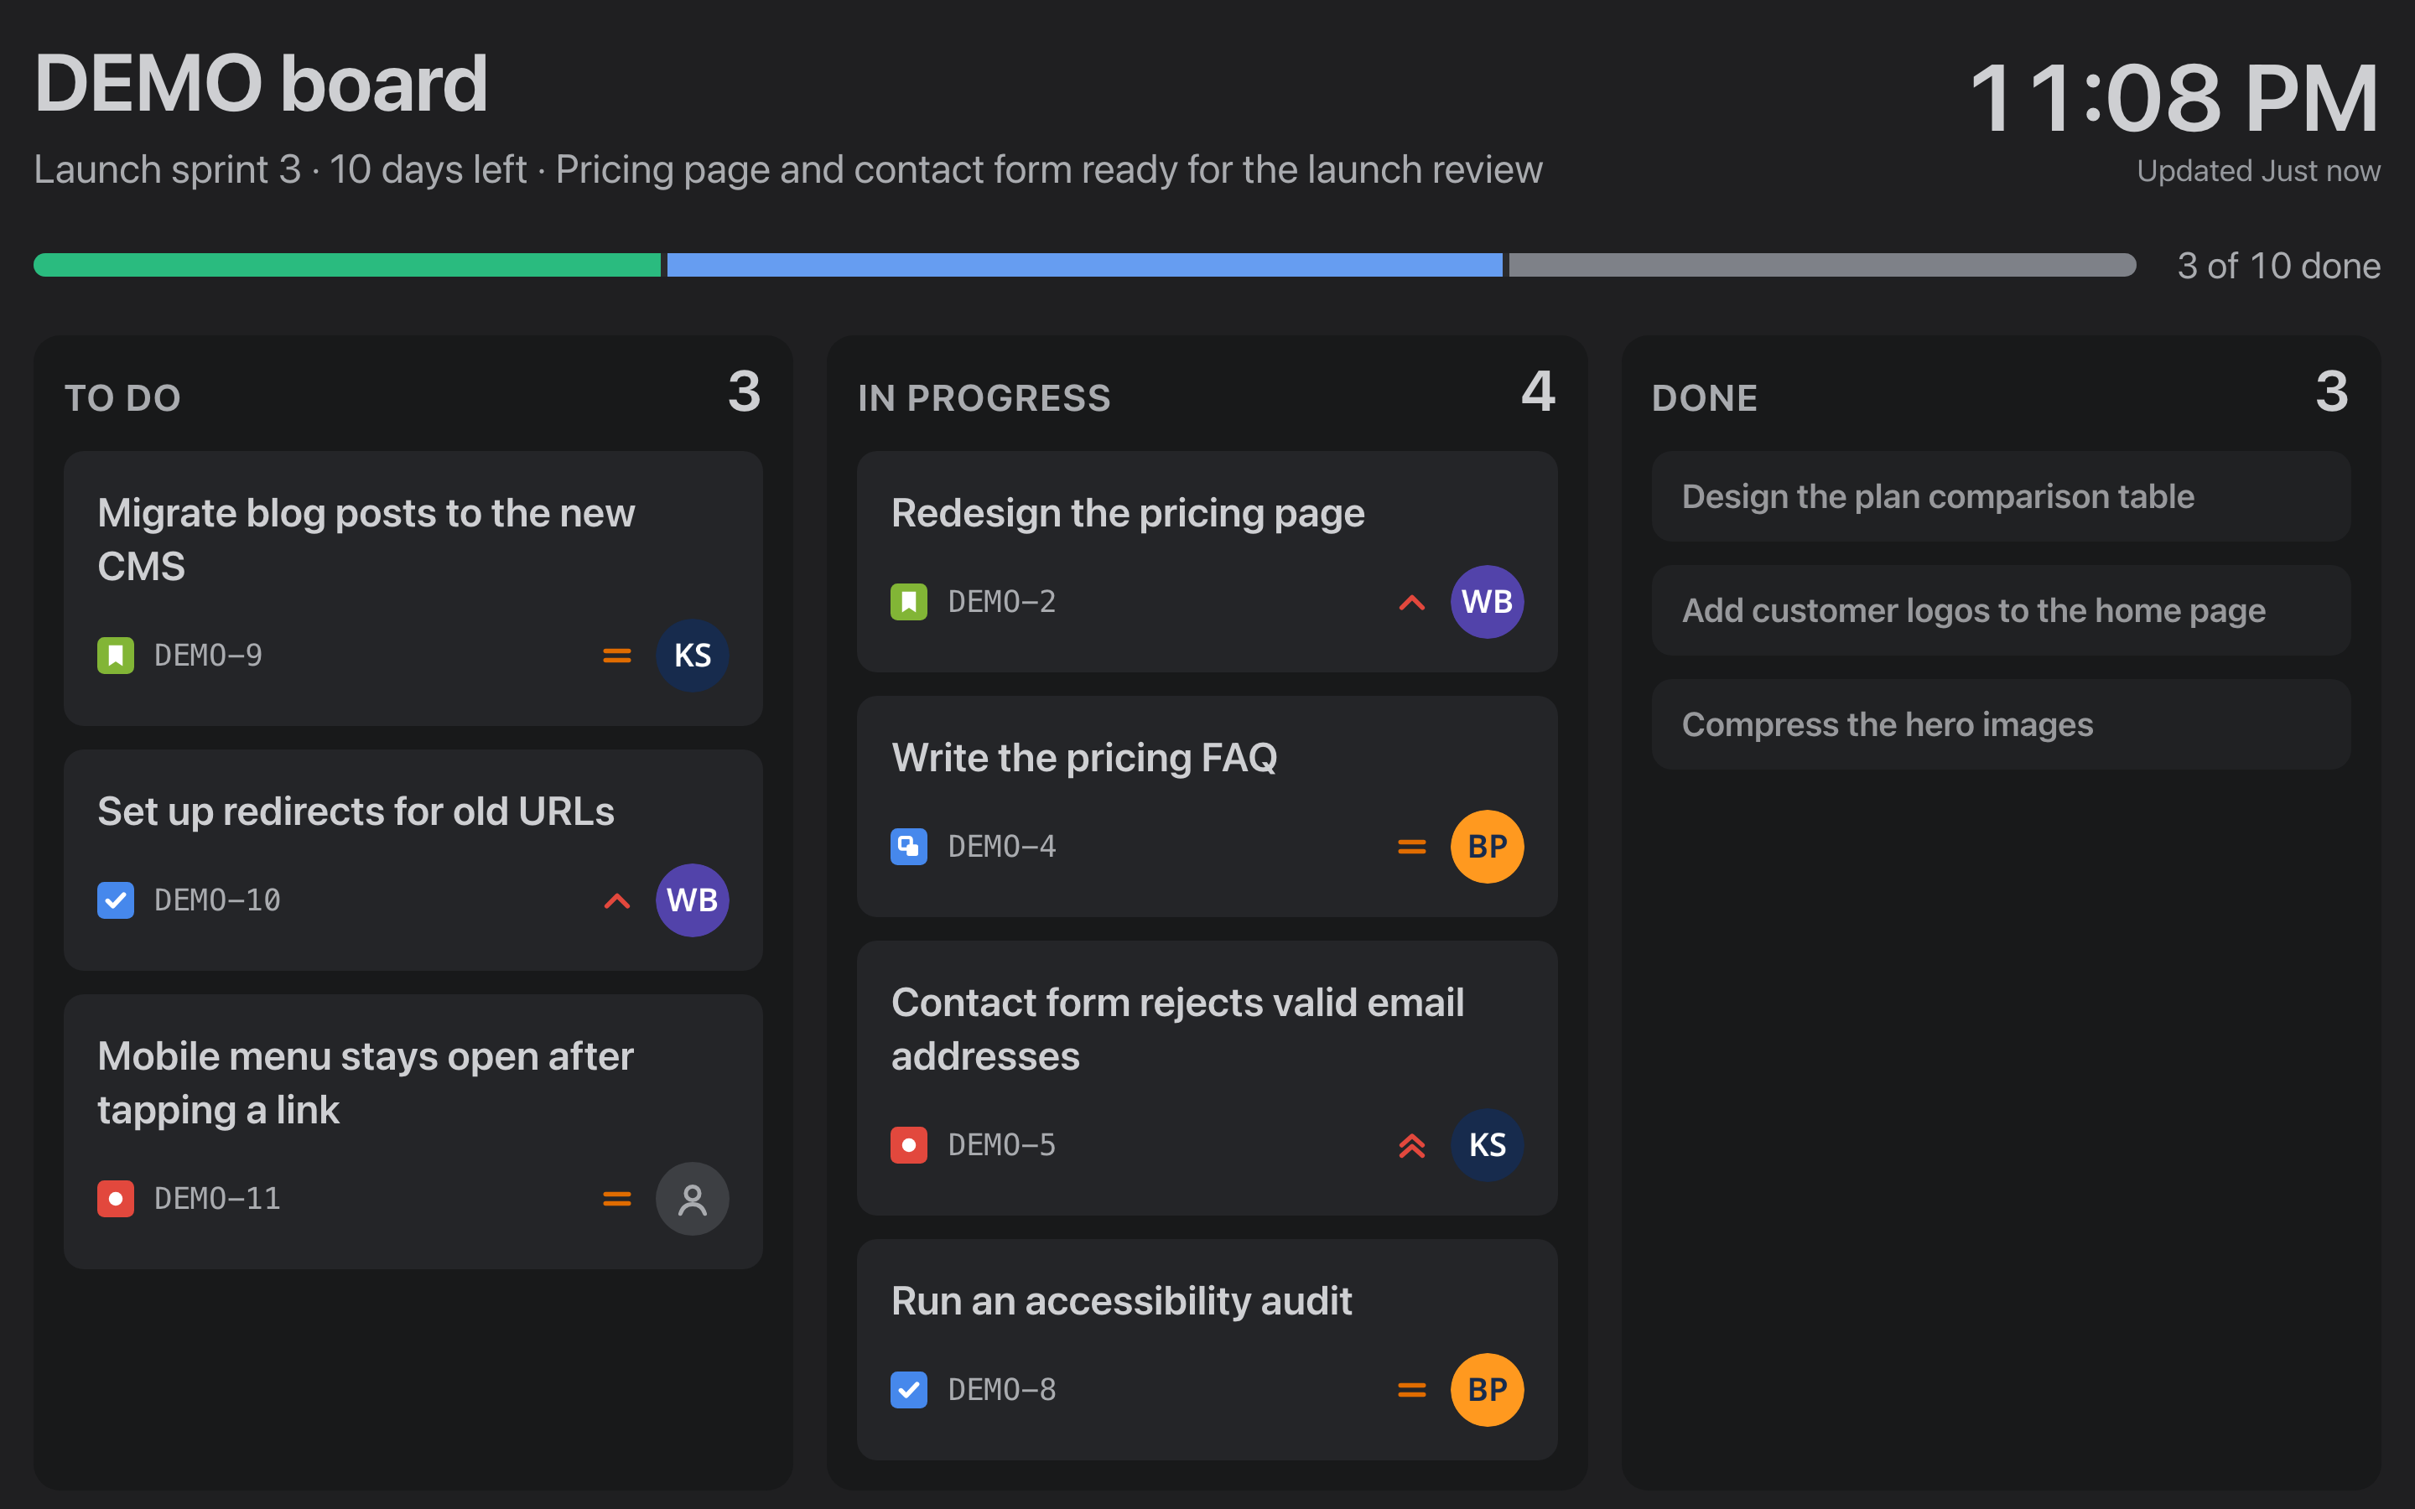2415x1509 pixels.
Task: Click the high priority arrow on DEMO-10 card
Action: [x=618, y=901]
